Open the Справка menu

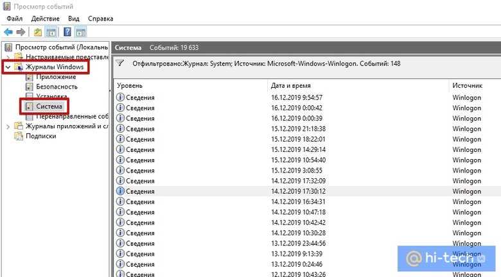coord(101,19)
